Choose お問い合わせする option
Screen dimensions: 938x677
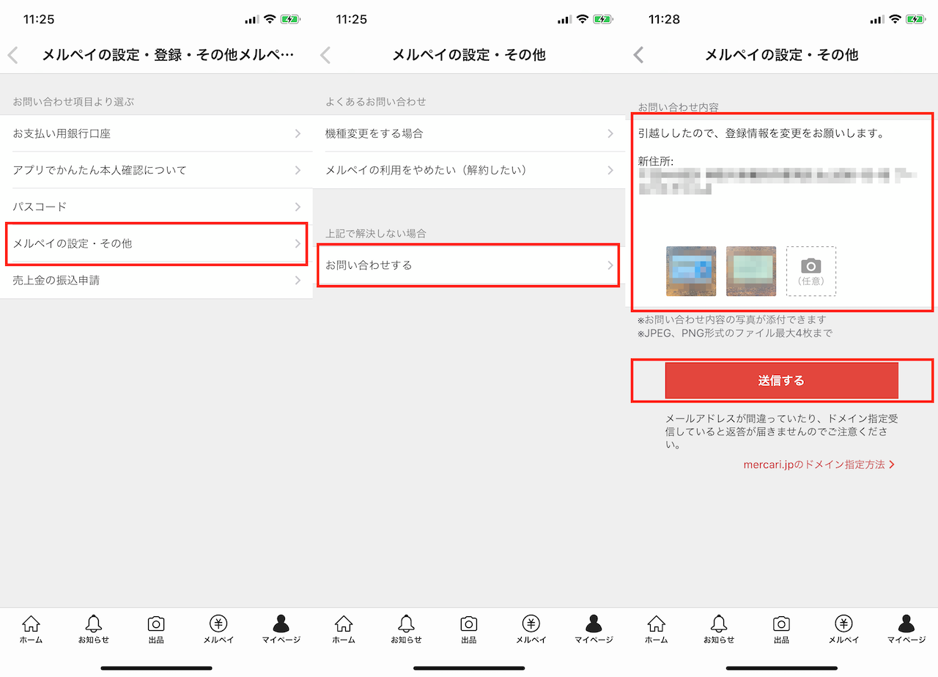coord(469,265)
